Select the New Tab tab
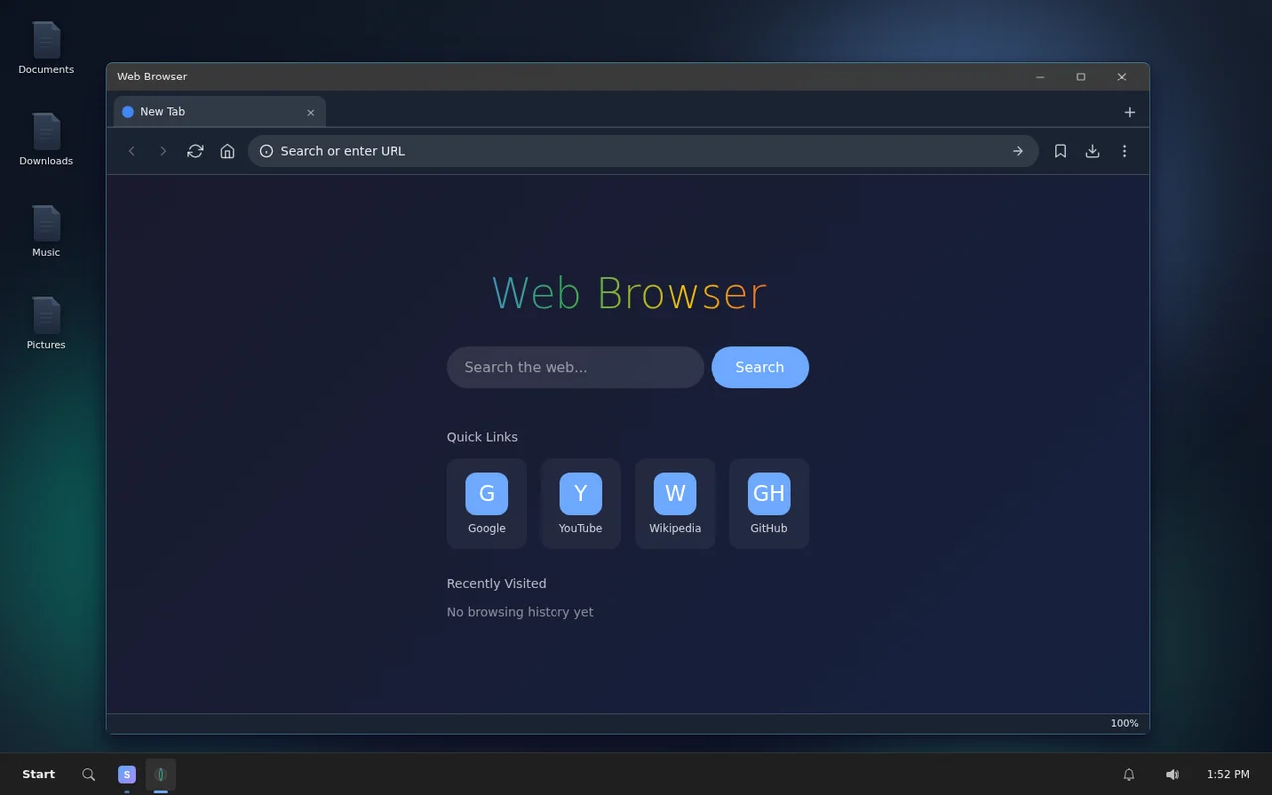Image resolution: width=1272 pixels, height=795 pixels. click(220, 112)
